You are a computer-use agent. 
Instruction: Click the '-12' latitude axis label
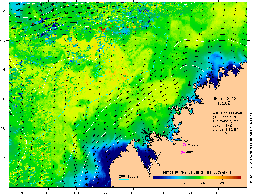pyautogui.click(x=3, y=11)
